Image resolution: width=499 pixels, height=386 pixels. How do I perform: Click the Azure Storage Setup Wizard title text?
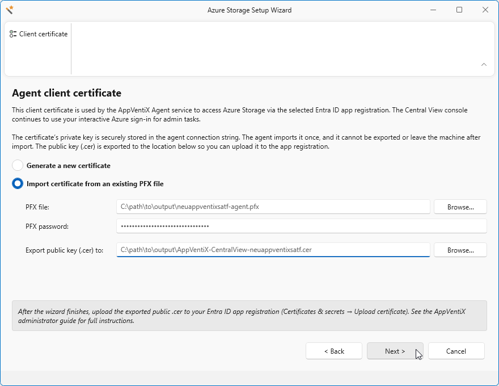click(249, 10)
